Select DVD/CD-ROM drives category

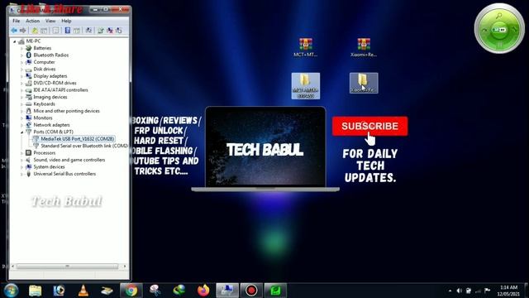pos(55,83)
